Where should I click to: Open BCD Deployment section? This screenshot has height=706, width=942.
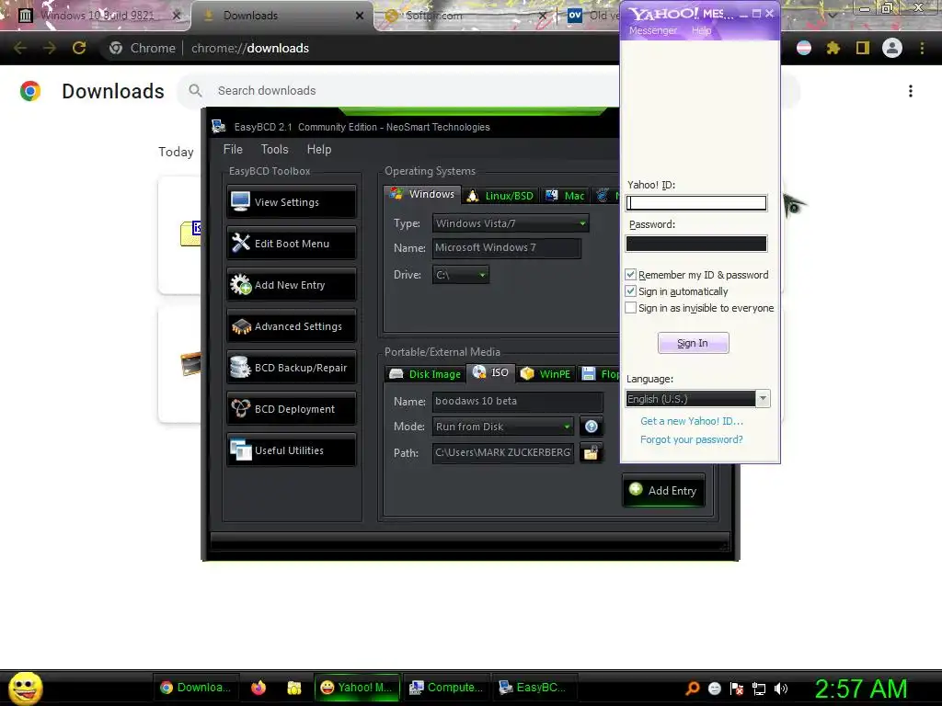(x=292, y=409)
